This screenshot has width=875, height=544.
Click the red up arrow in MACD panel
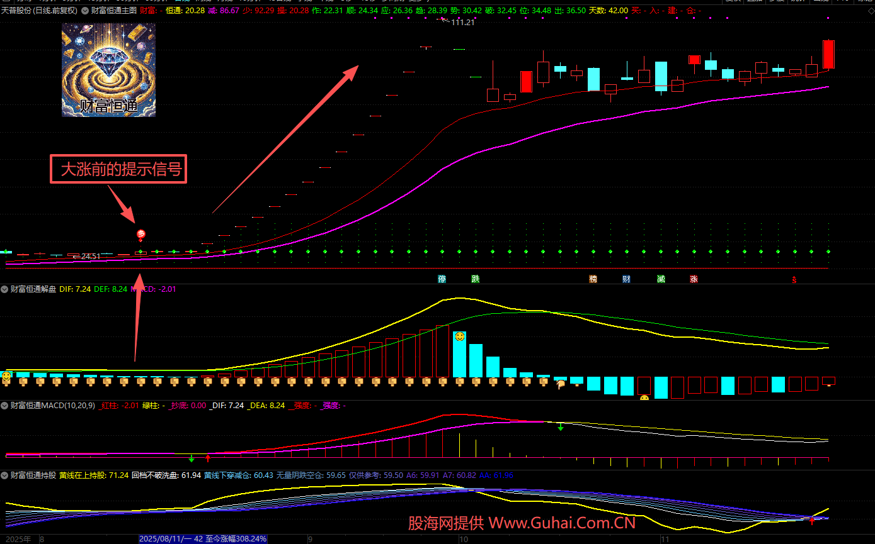[208, 458]
